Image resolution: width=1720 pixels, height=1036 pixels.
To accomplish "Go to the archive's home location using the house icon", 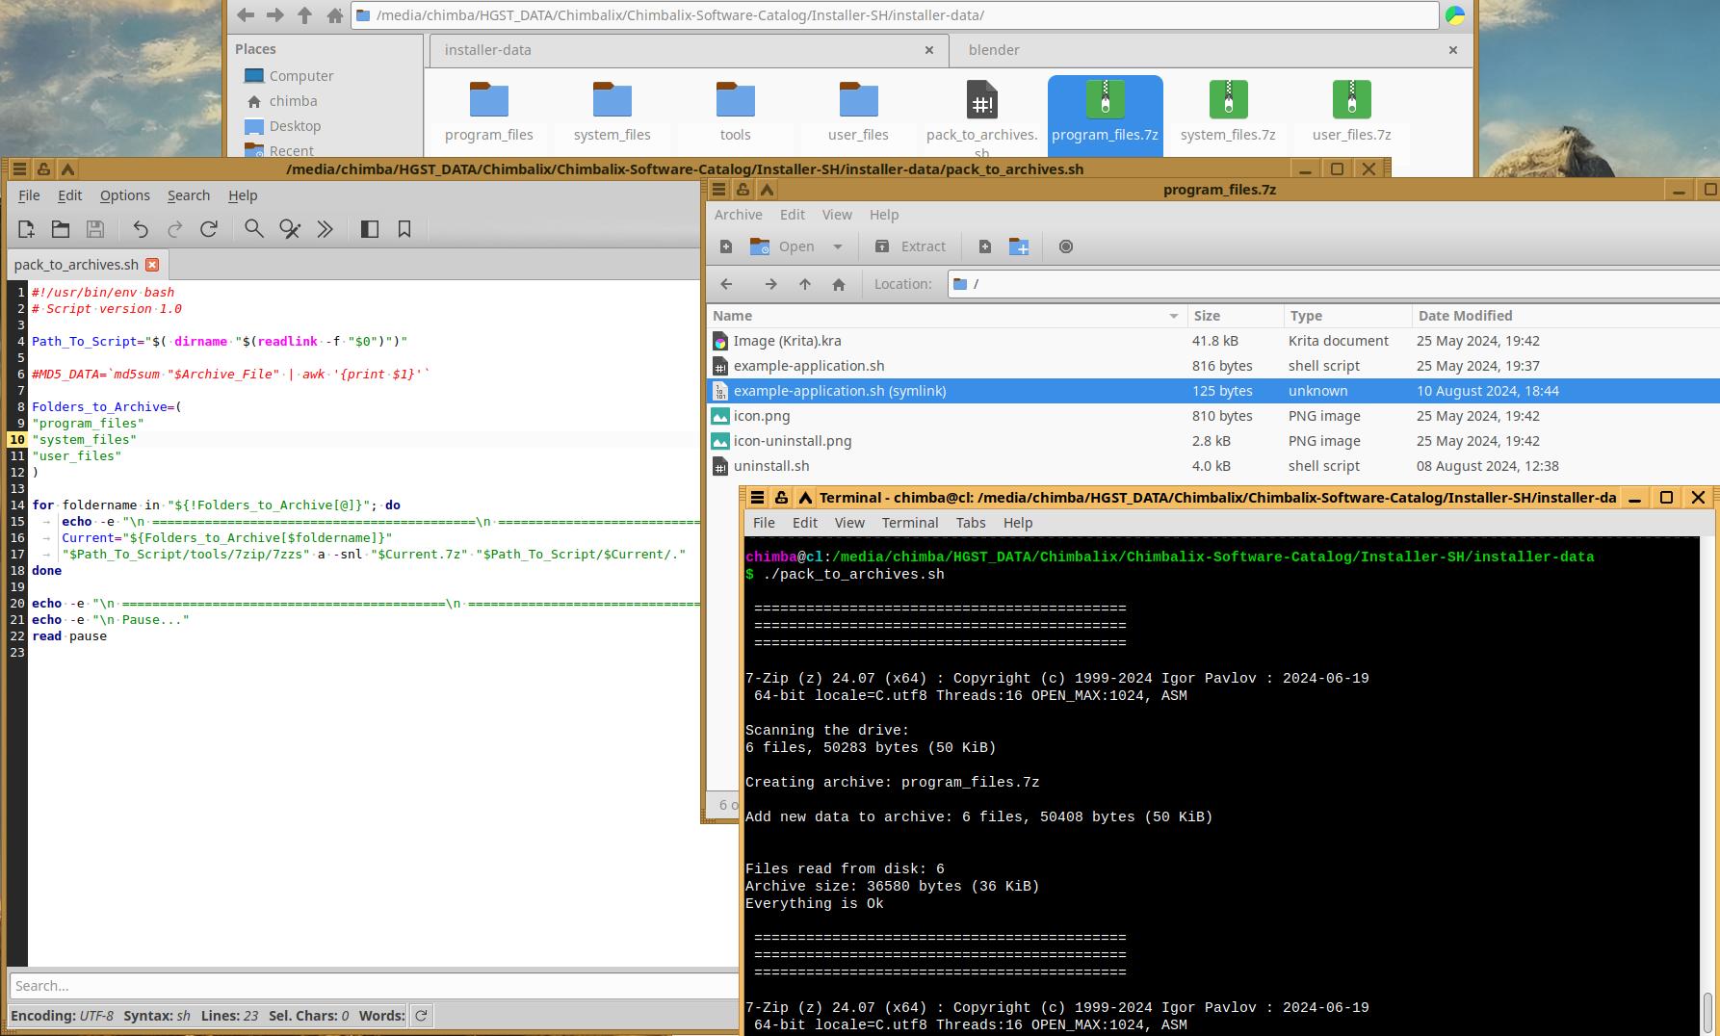I will (x=839, y=284).
